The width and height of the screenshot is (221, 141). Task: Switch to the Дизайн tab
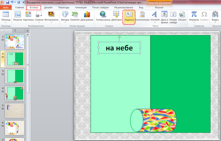click(48, 7)
